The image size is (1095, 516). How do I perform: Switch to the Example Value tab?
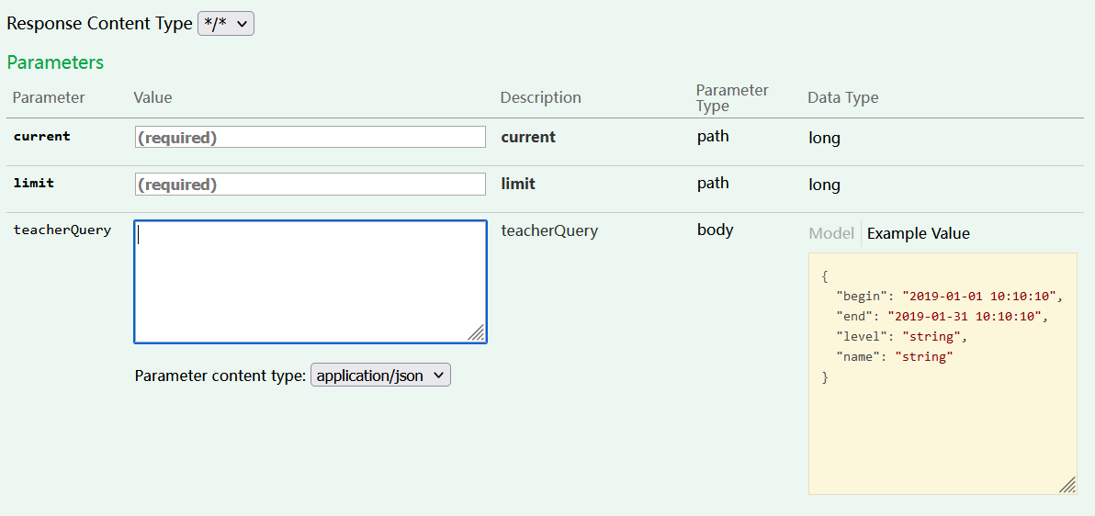tap(918, 233)
